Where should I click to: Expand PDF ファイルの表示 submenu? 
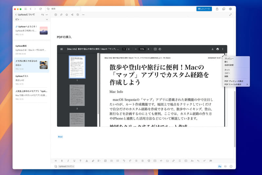[236, 84]
